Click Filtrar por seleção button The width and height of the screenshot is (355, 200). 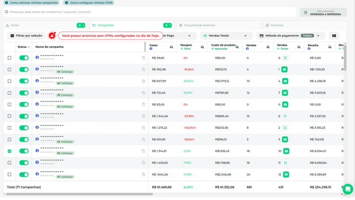pyautogui.click(x=26, y=36)
